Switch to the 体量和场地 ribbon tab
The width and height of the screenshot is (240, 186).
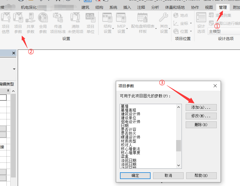coord(175,7)
